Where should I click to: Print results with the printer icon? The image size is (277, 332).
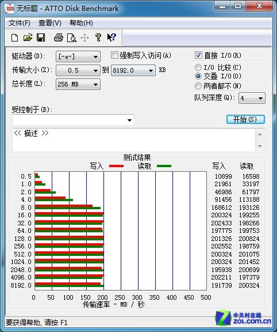click(59, 37)
